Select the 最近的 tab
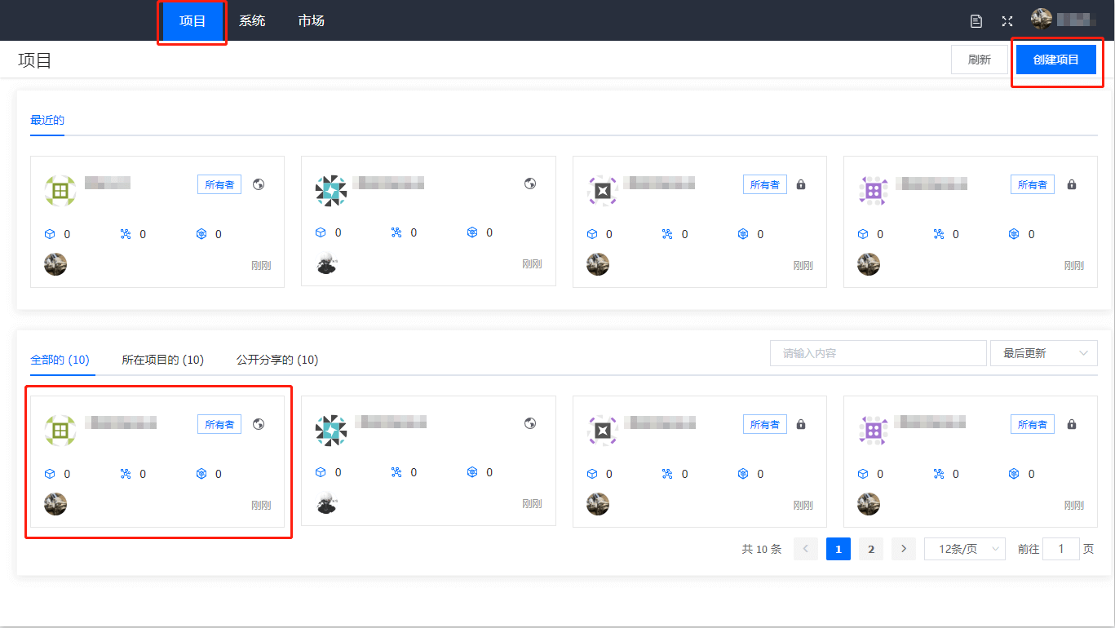The image size is (1115, 628). (47, 120)
